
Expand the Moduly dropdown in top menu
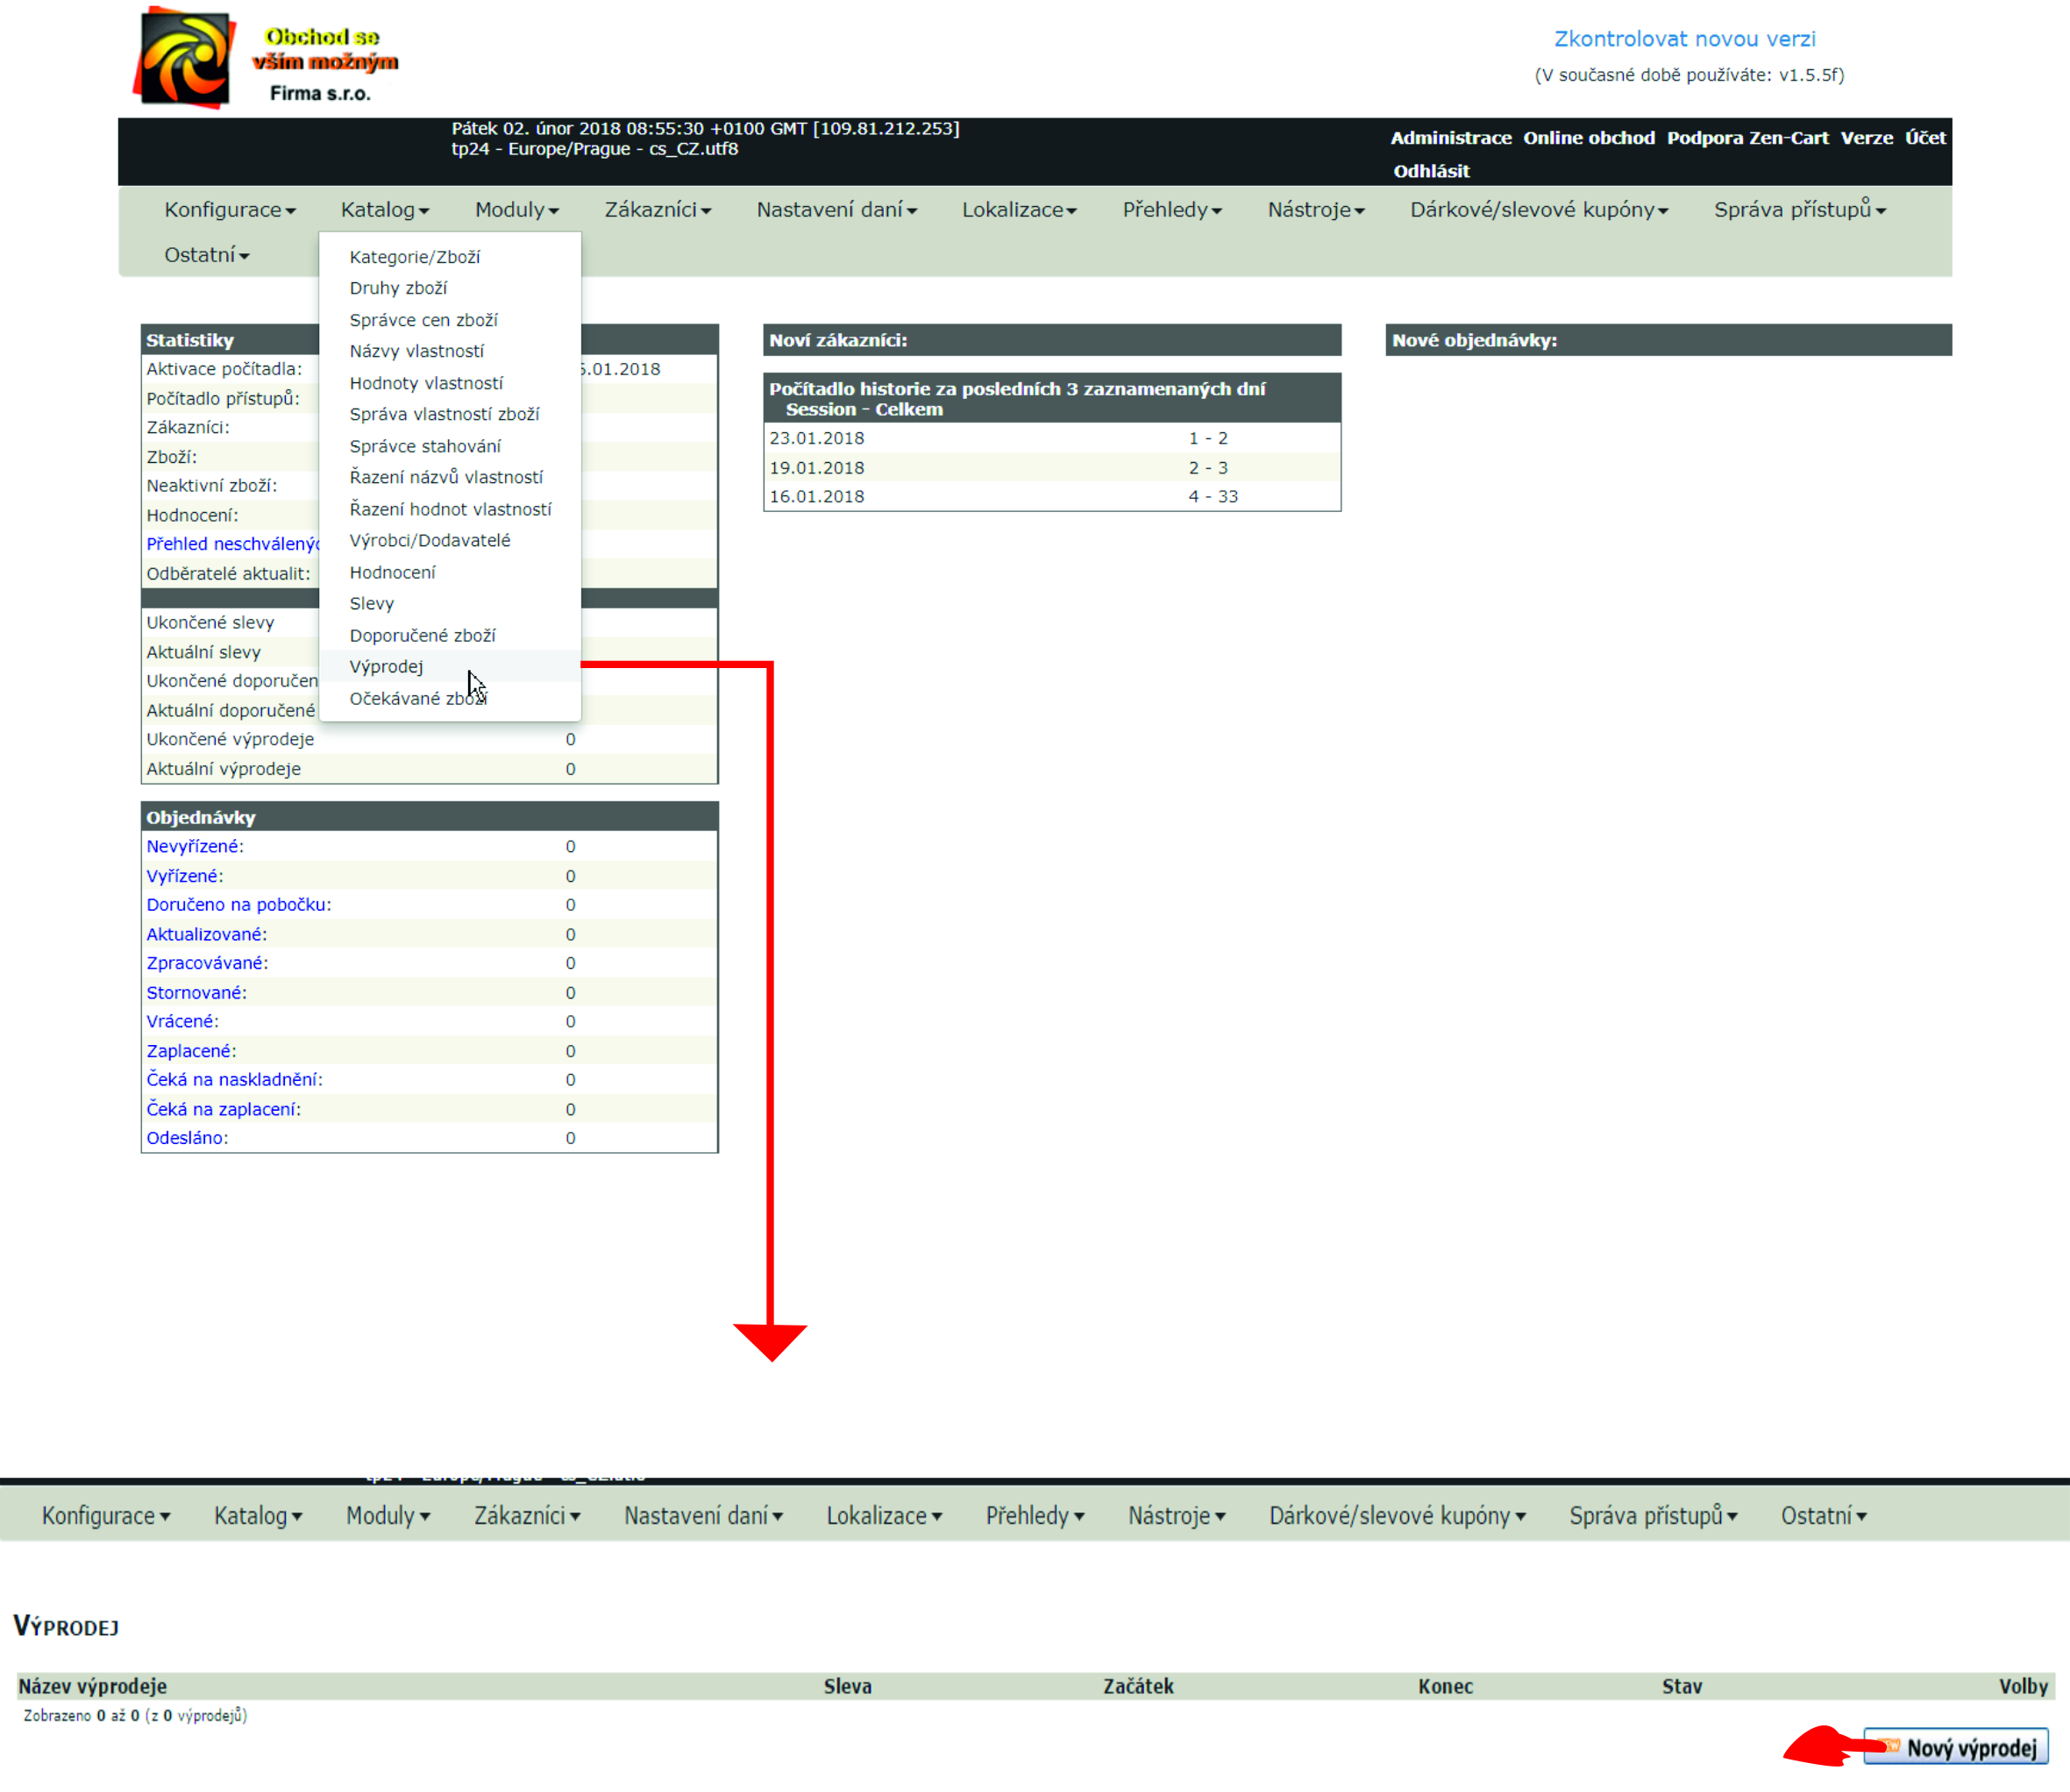516,210
